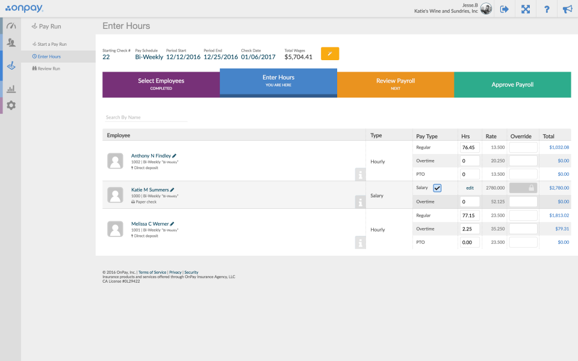Open the employees icon in sidebar

(x=11, y=43)
